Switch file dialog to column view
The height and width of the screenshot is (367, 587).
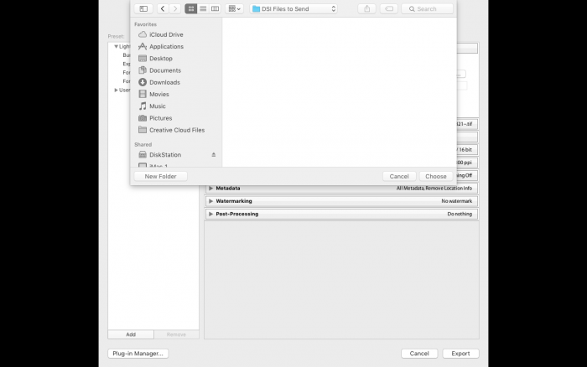click(x=215, y=8)
